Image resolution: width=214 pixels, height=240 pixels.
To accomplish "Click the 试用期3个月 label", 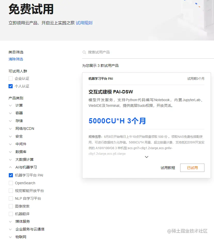I will coord(196,79).
